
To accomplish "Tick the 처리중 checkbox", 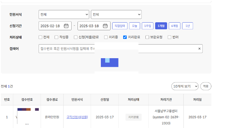I will coord(106,37).
